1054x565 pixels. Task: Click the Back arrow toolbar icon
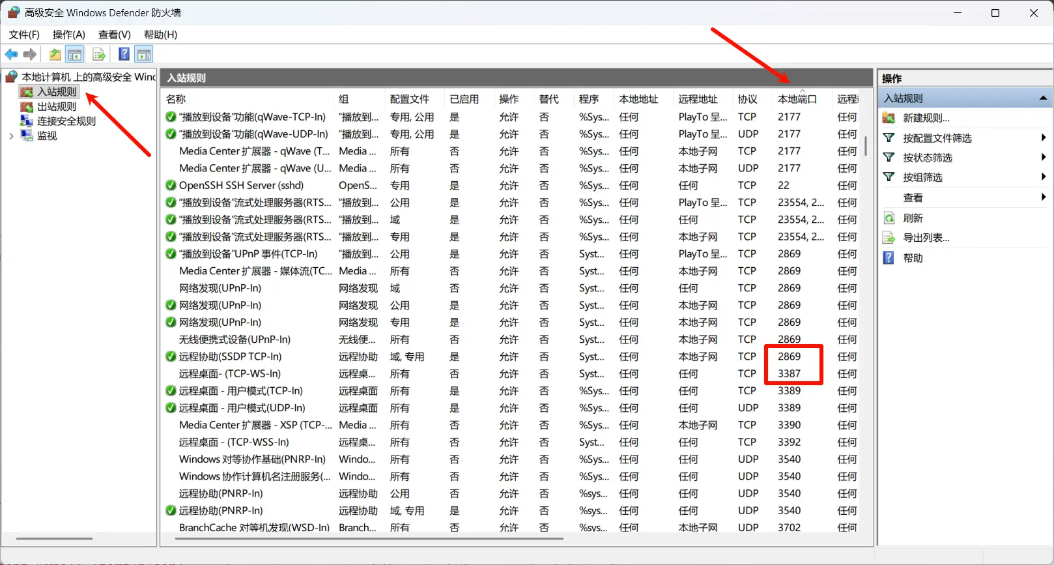[12, 55]
